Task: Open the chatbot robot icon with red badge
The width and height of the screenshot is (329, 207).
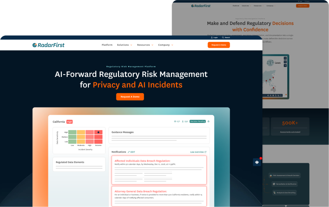Action: point(257,162)
